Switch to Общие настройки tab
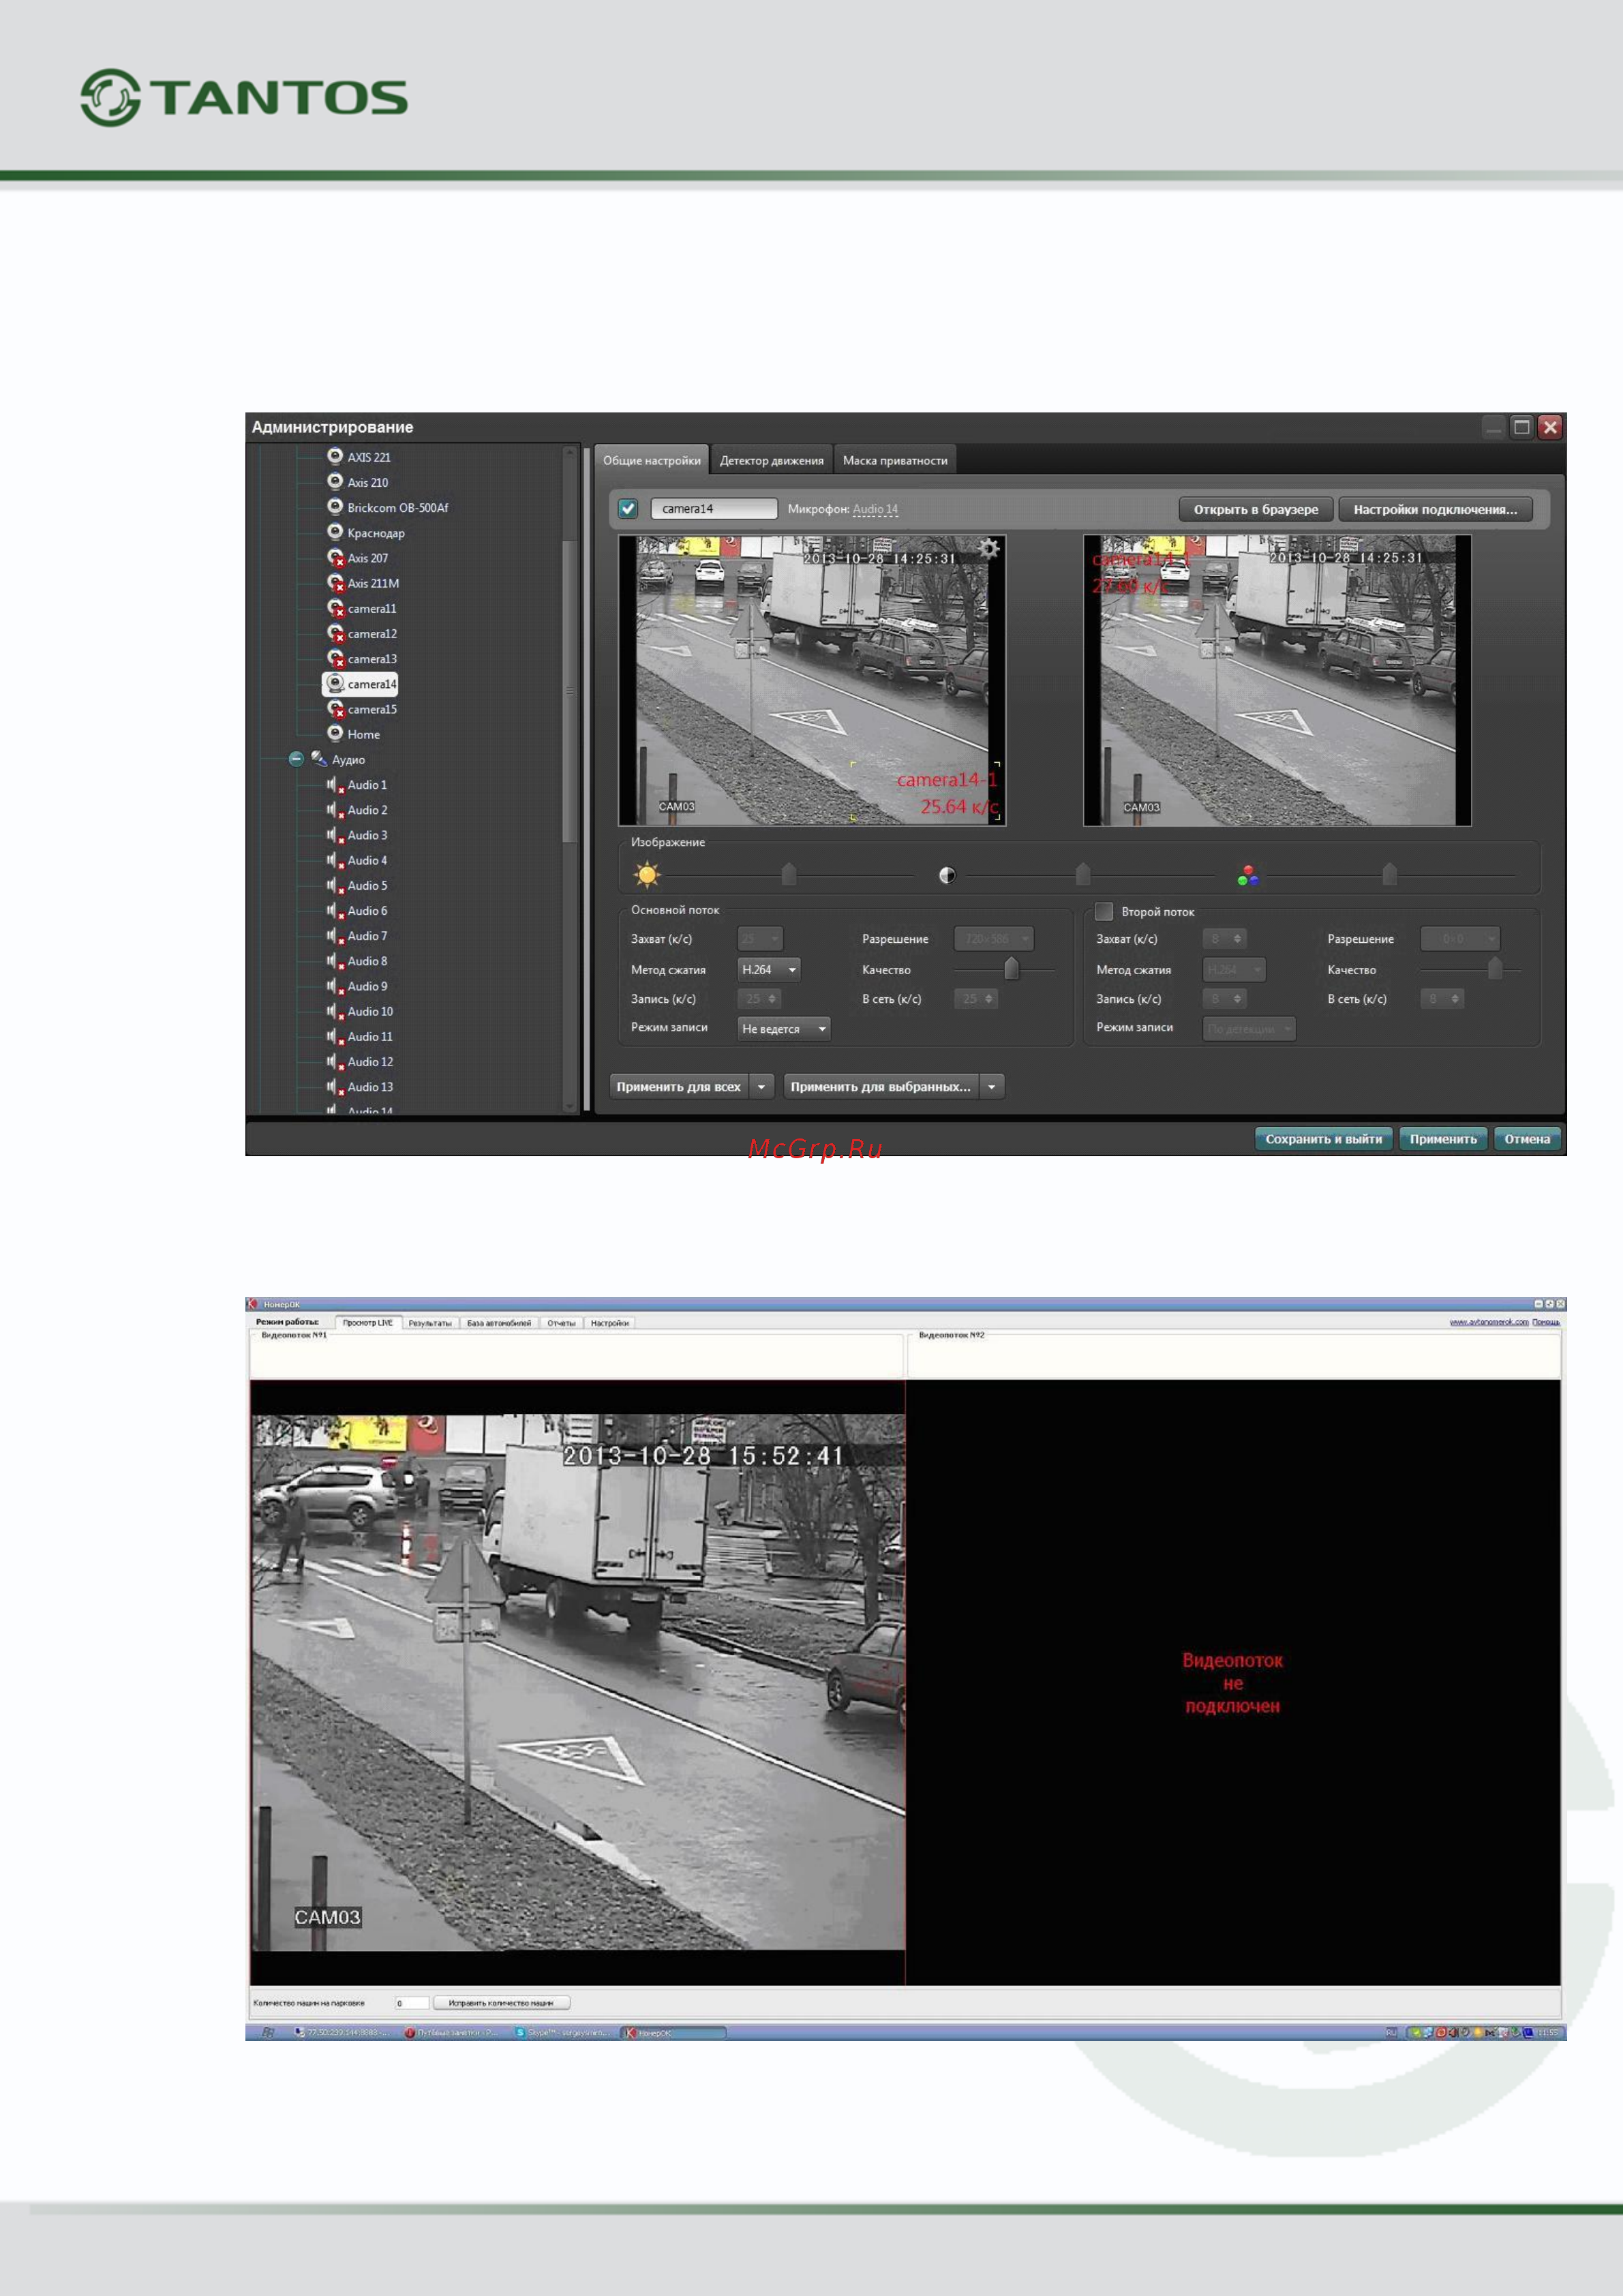 point(651,460)
